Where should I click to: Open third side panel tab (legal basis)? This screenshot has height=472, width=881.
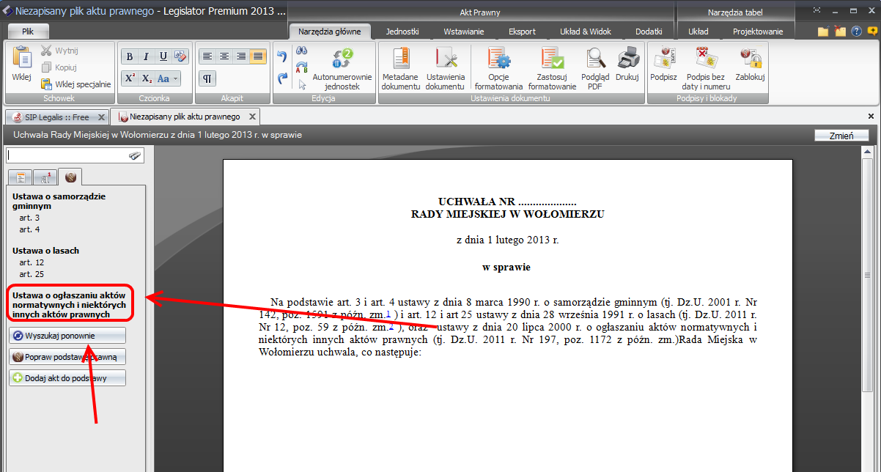coord(70,177)
